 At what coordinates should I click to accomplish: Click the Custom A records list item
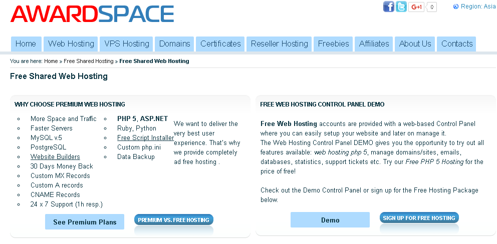pyautogui.click(x=57, y=185)
